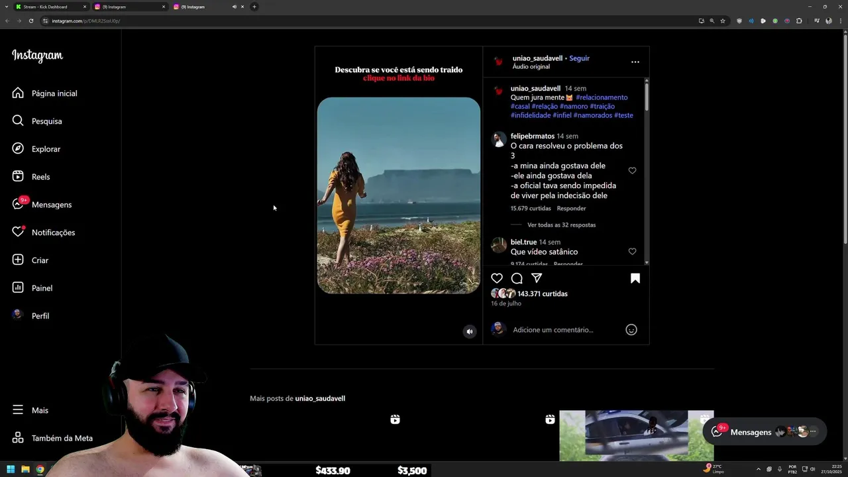Click uniao_saudavell in Mais posts heading
This screenshot has height=477, width=848.
coord(320,398)
